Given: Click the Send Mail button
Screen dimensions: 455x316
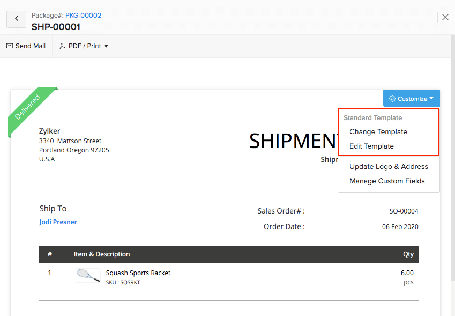Looking at the screenshot, I should click(26, 46).
